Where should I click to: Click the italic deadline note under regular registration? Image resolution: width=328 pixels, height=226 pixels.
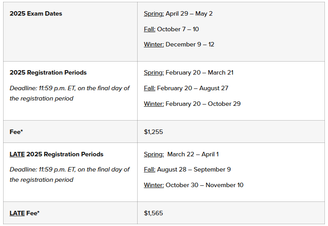[69, 93]
